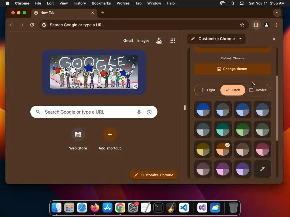
Task: Click the back navigation arrow
Action: point(12,25)
